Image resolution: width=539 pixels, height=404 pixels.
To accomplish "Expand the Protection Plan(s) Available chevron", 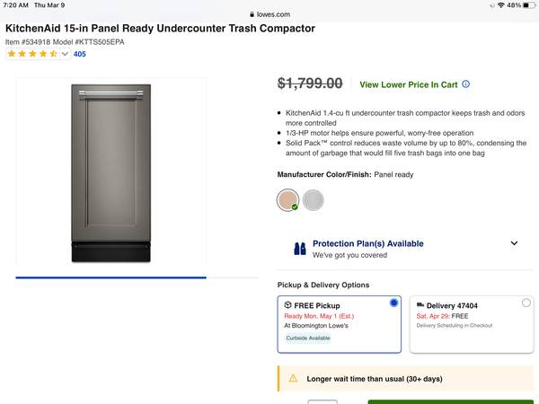I will click(x=514, y=243).
